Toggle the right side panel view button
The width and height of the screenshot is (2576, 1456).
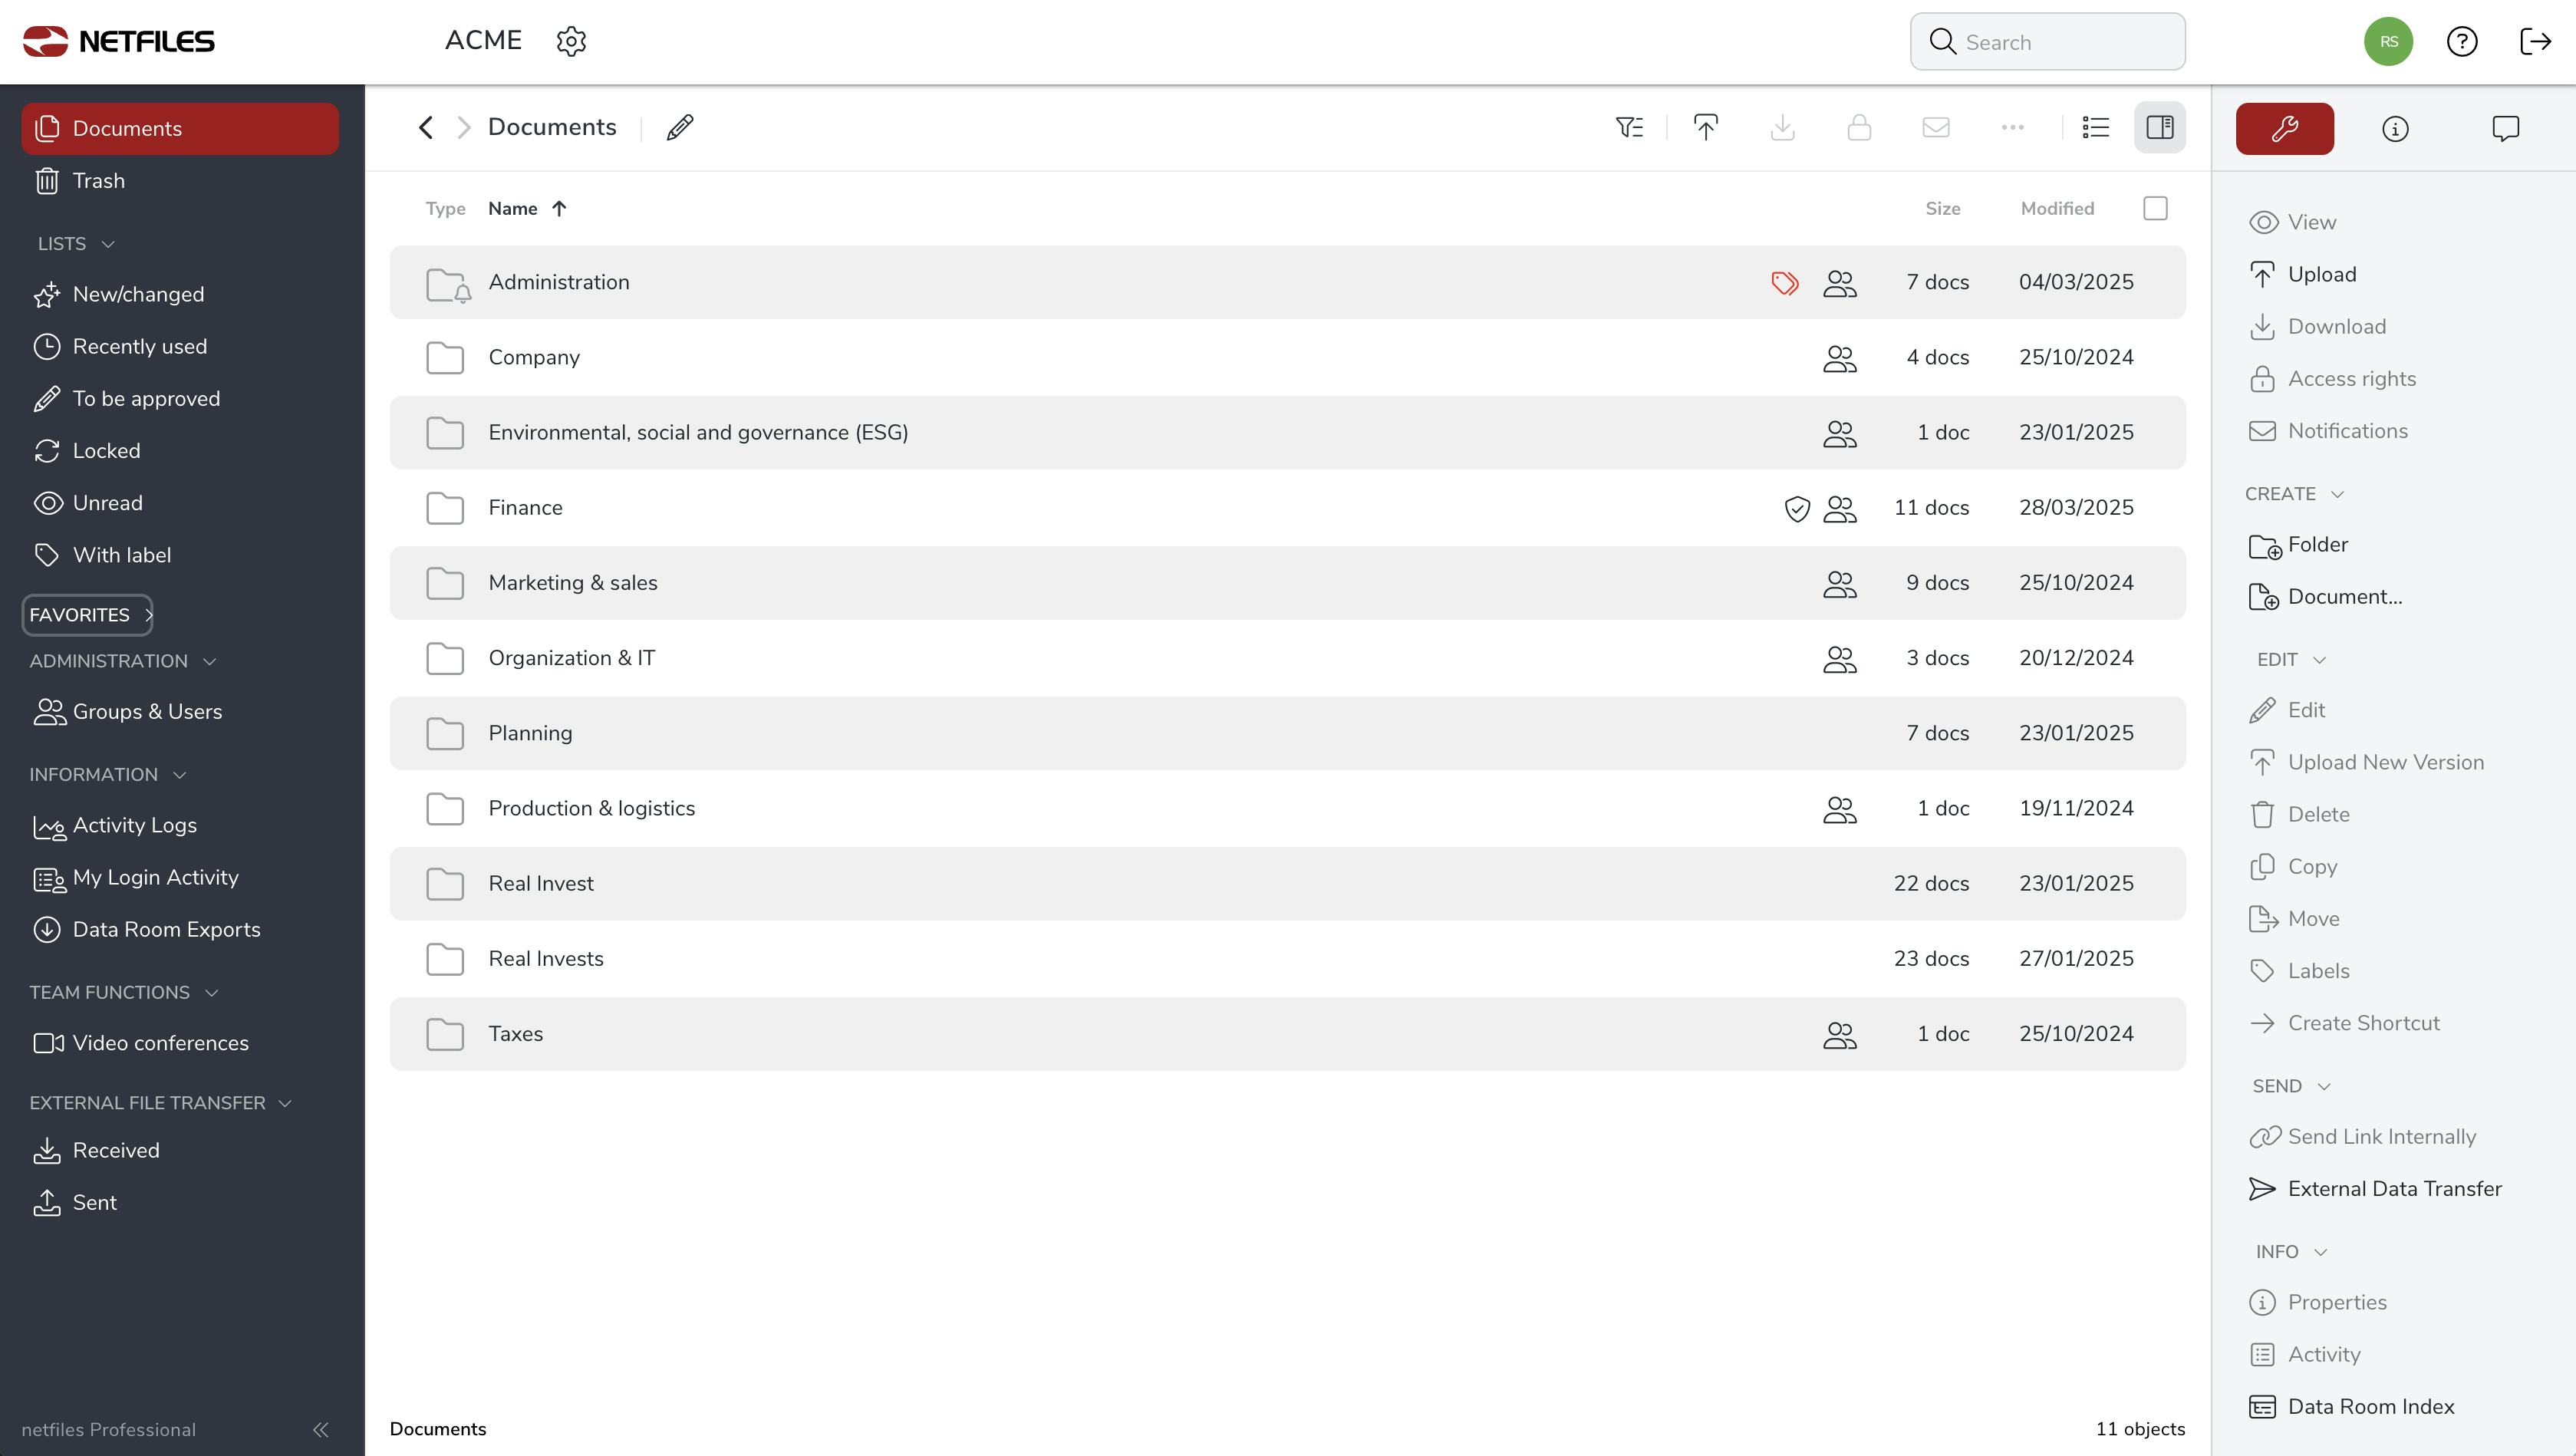tap(2159, 127)
